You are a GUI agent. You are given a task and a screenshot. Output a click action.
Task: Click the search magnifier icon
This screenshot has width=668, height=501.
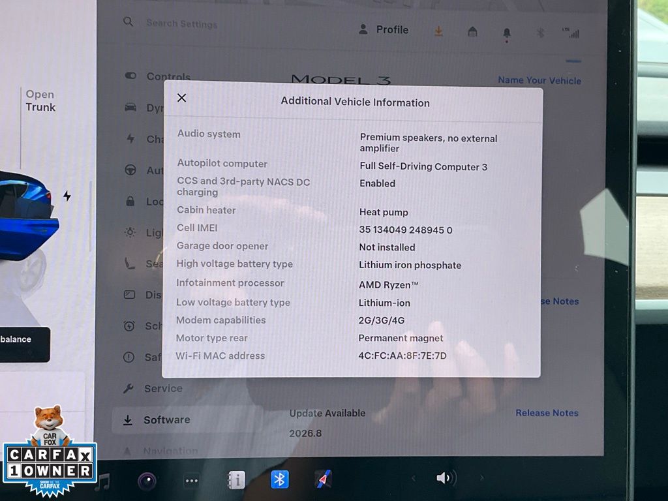coord(129,22)
